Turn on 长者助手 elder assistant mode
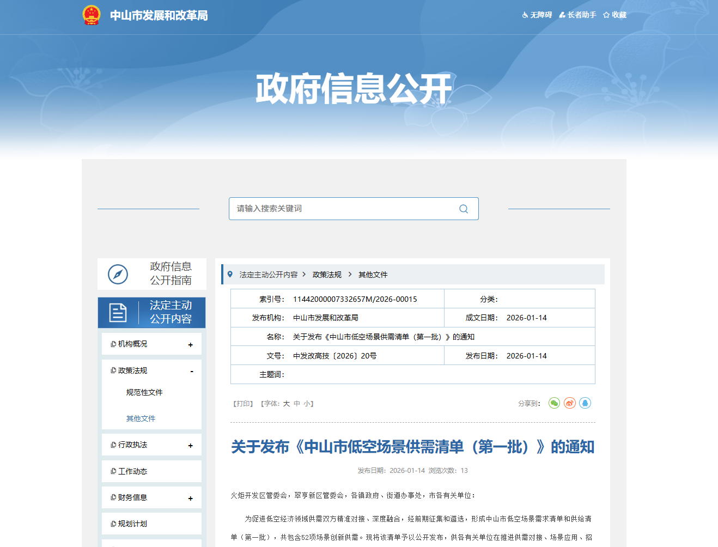Screen dimensions: 718x547 click(577, 15)
